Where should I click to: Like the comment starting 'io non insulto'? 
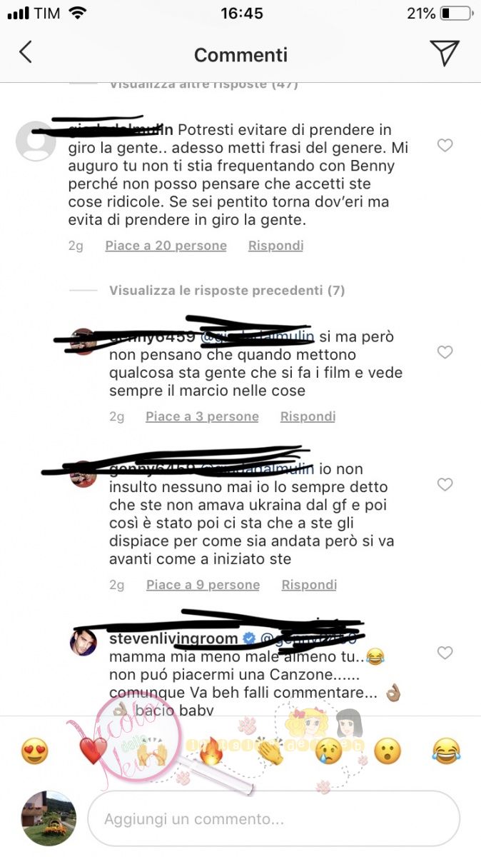[x=445, y=485]
